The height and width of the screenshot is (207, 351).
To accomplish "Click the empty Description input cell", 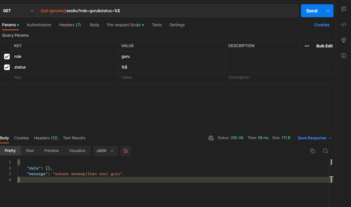I will coord(280,78).
